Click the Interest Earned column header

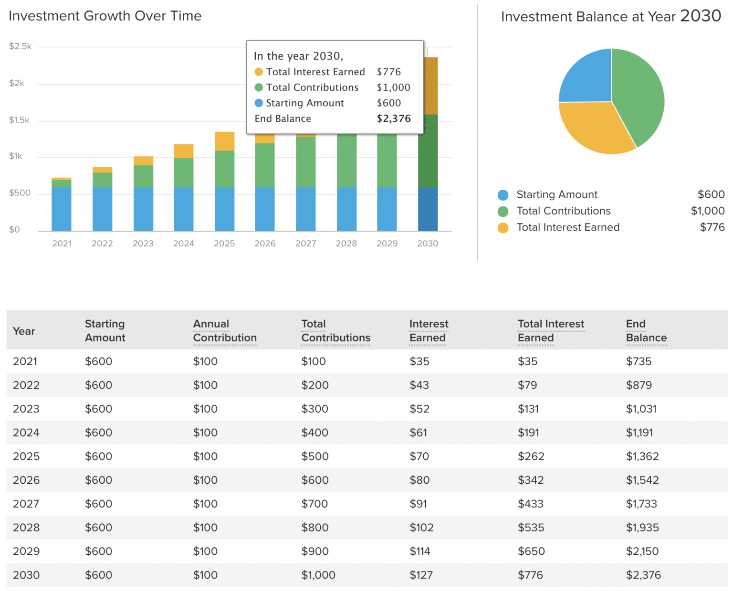(429, 331)
